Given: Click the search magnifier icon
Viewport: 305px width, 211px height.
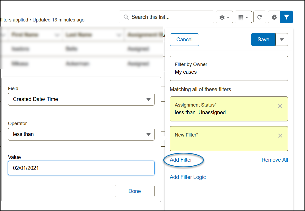Looking at the screenshot, I should pos(126,17).
